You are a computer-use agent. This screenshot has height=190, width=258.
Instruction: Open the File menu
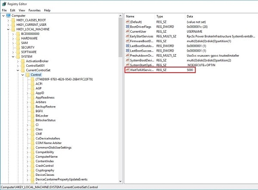pos(4,10)
